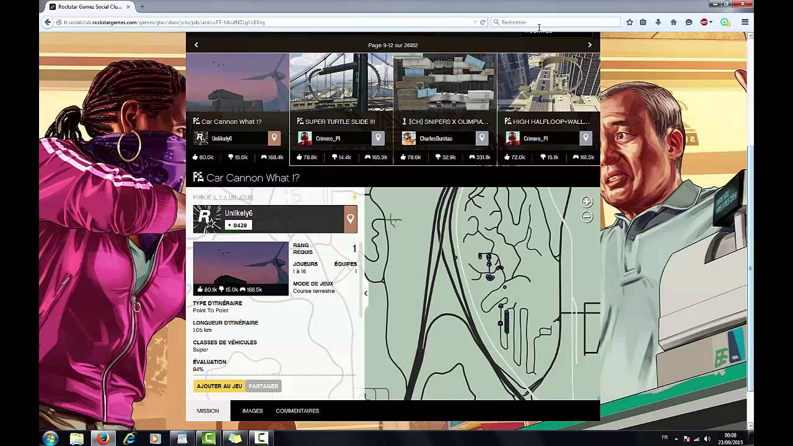Viewport: 793px width, 446px height.
Task: Open the Adblock Plus toolbar icon
Action: 704,22
